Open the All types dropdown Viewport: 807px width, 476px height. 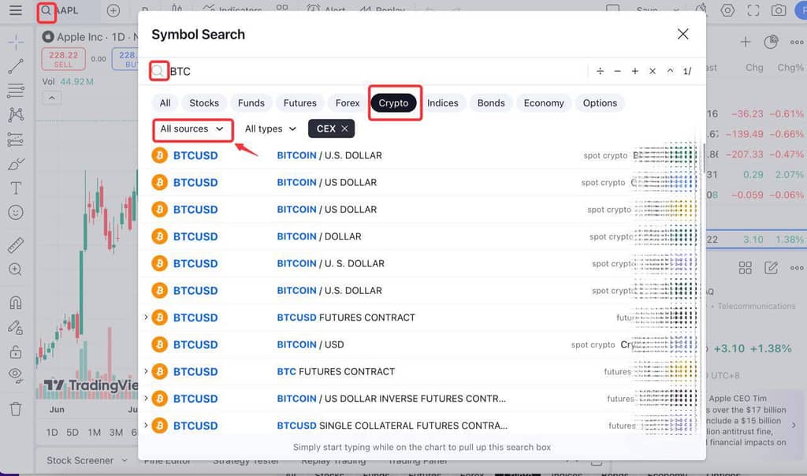pos(270,129)
